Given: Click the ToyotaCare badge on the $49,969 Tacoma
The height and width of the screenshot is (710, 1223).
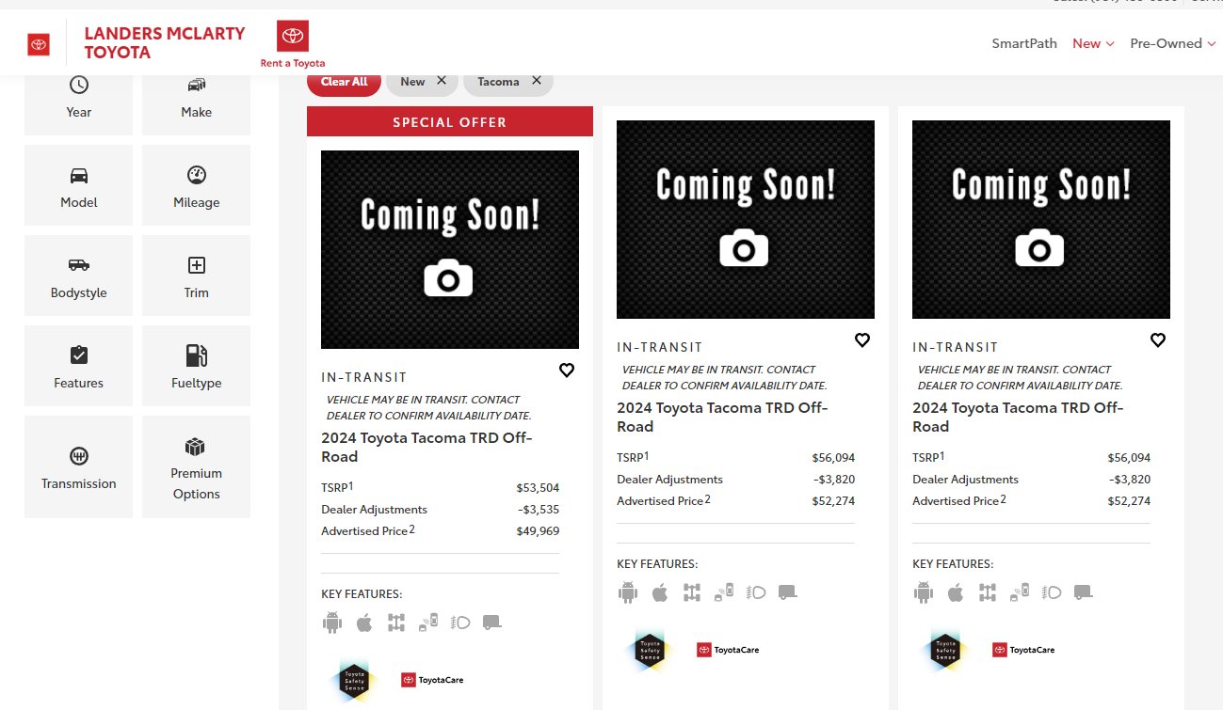Looking at the screenshot, I should point(432,680).
